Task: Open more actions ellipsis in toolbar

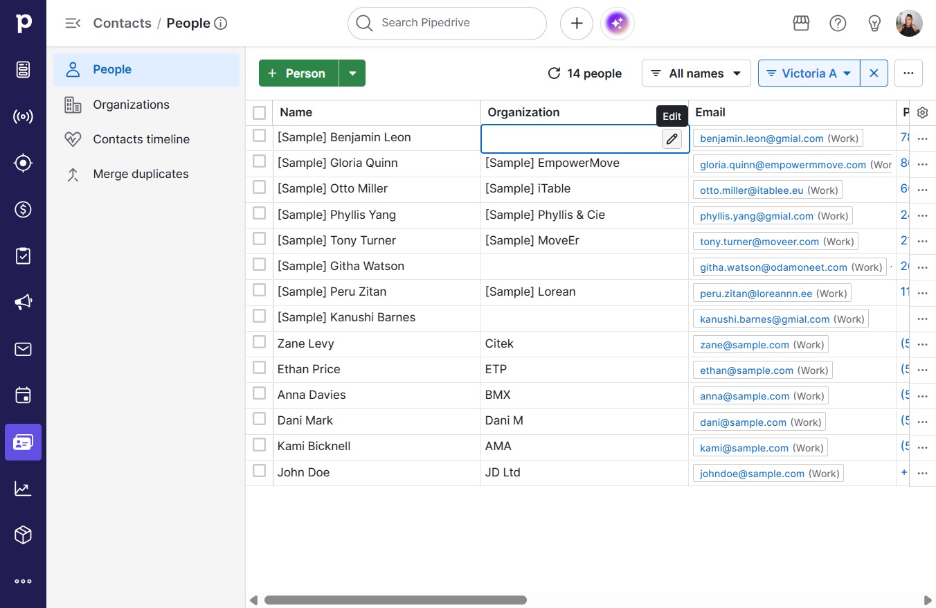Action: coord(908,73)
